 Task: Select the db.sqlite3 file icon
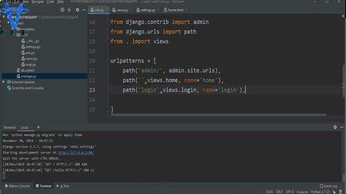(18, 71)
